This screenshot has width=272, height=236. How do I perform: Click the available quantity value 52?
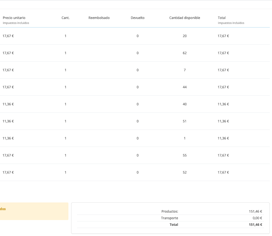[185, 172]
